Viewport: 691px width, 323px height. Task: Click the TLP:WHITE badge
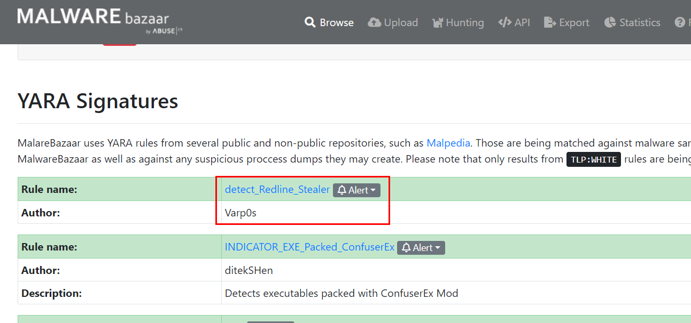coord(594,159)
